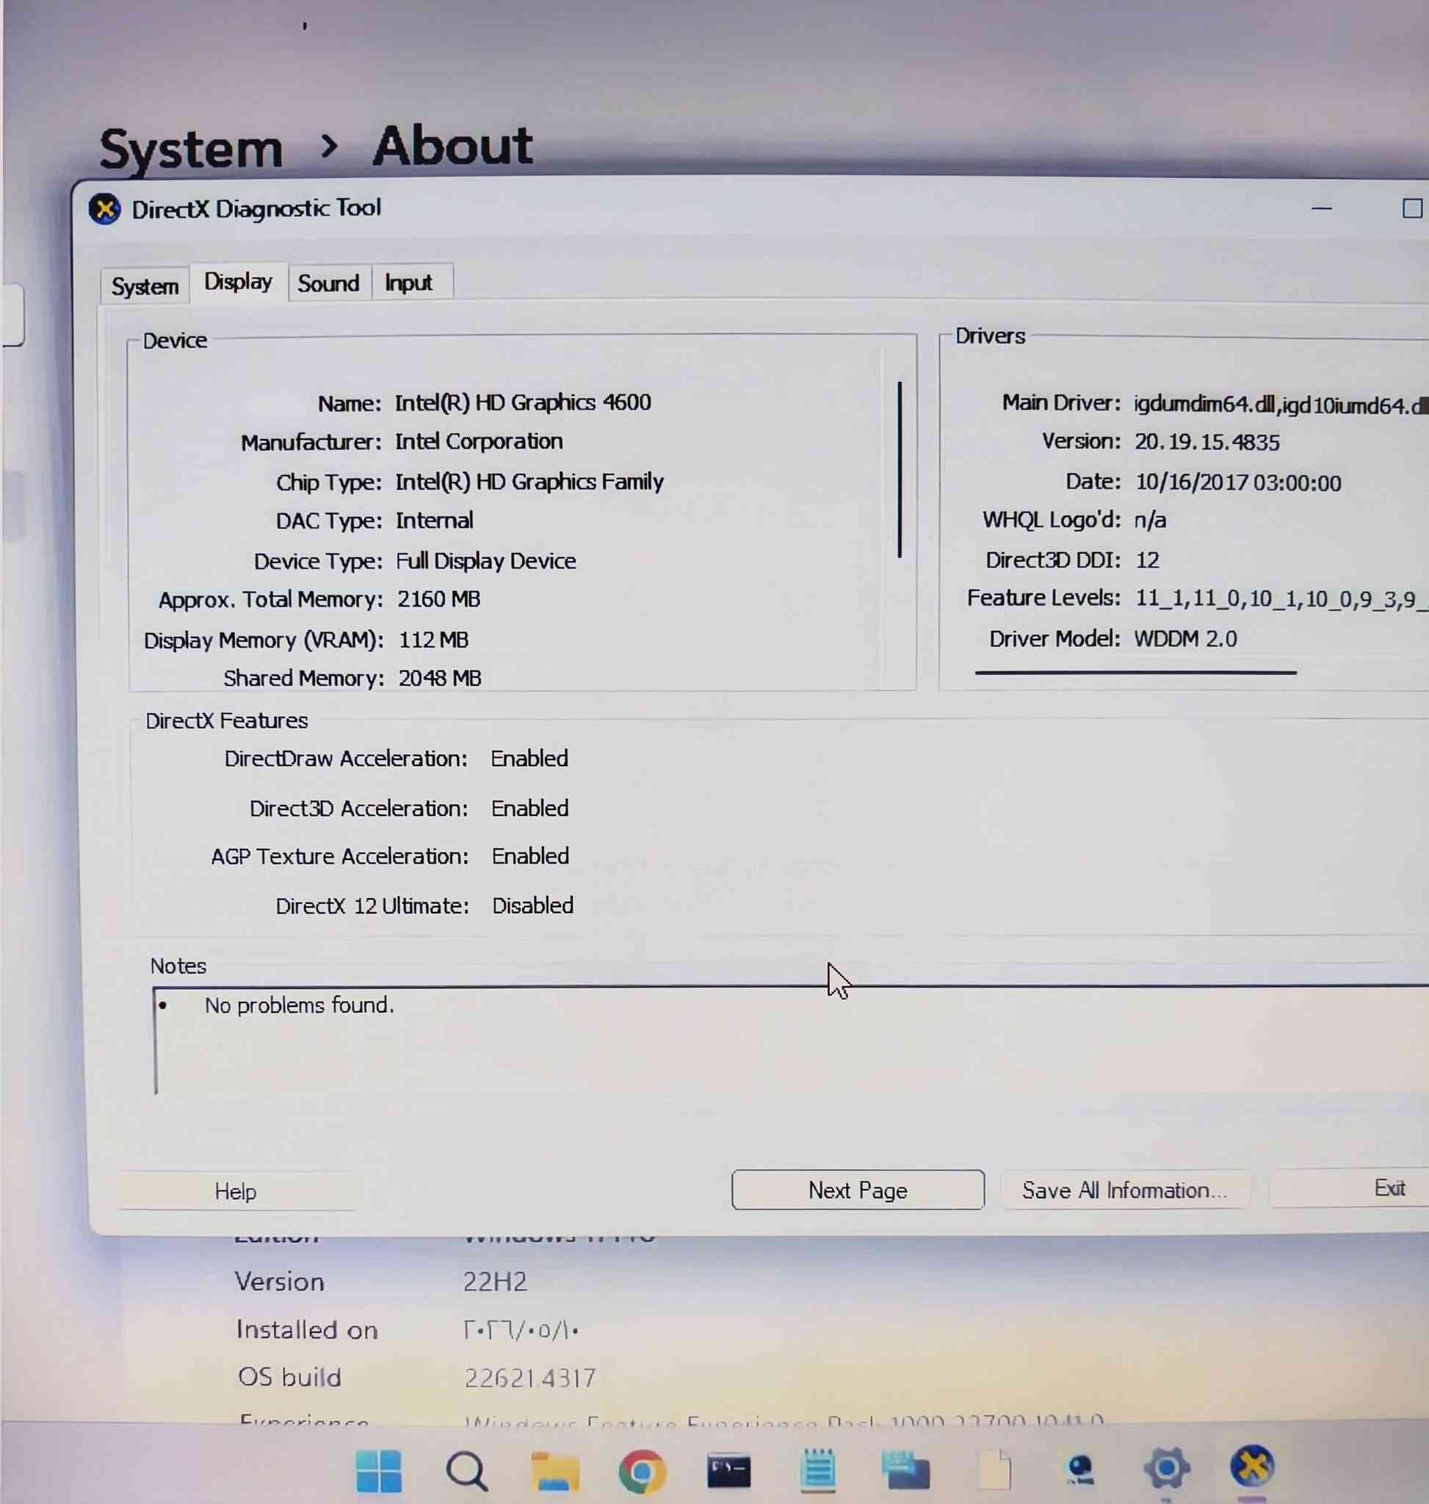Click the driver version 20.19.15.4835
This screenshot has width=1429, height=1504.
click(1206, 442)
